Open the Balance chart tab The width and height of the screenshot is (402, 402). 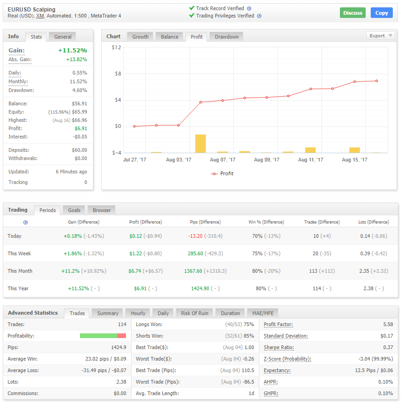(x=169, y=37)
